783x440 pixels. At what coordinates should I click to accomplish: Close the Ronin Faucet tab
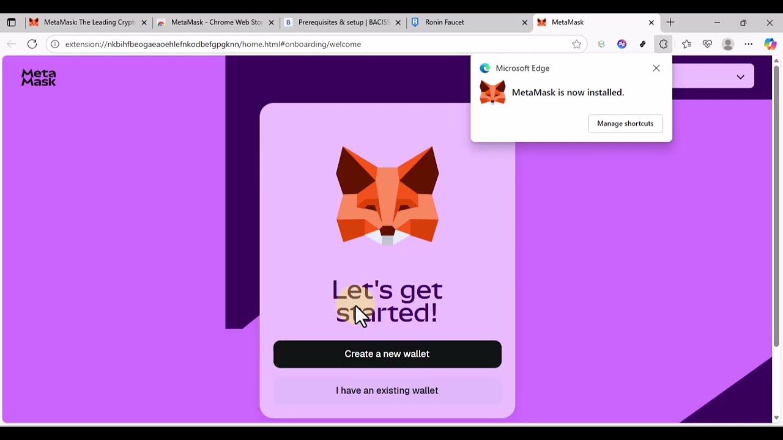pos(524,23)
